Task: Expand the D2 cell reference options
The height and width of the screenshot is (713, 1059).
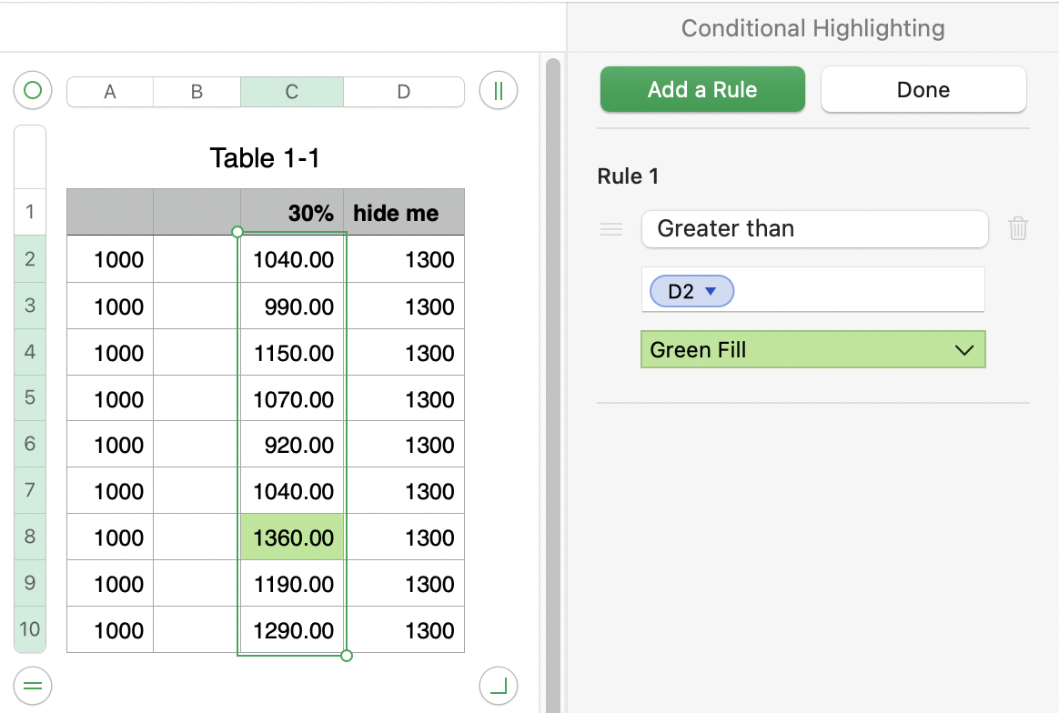Action: tap(711, 291)
